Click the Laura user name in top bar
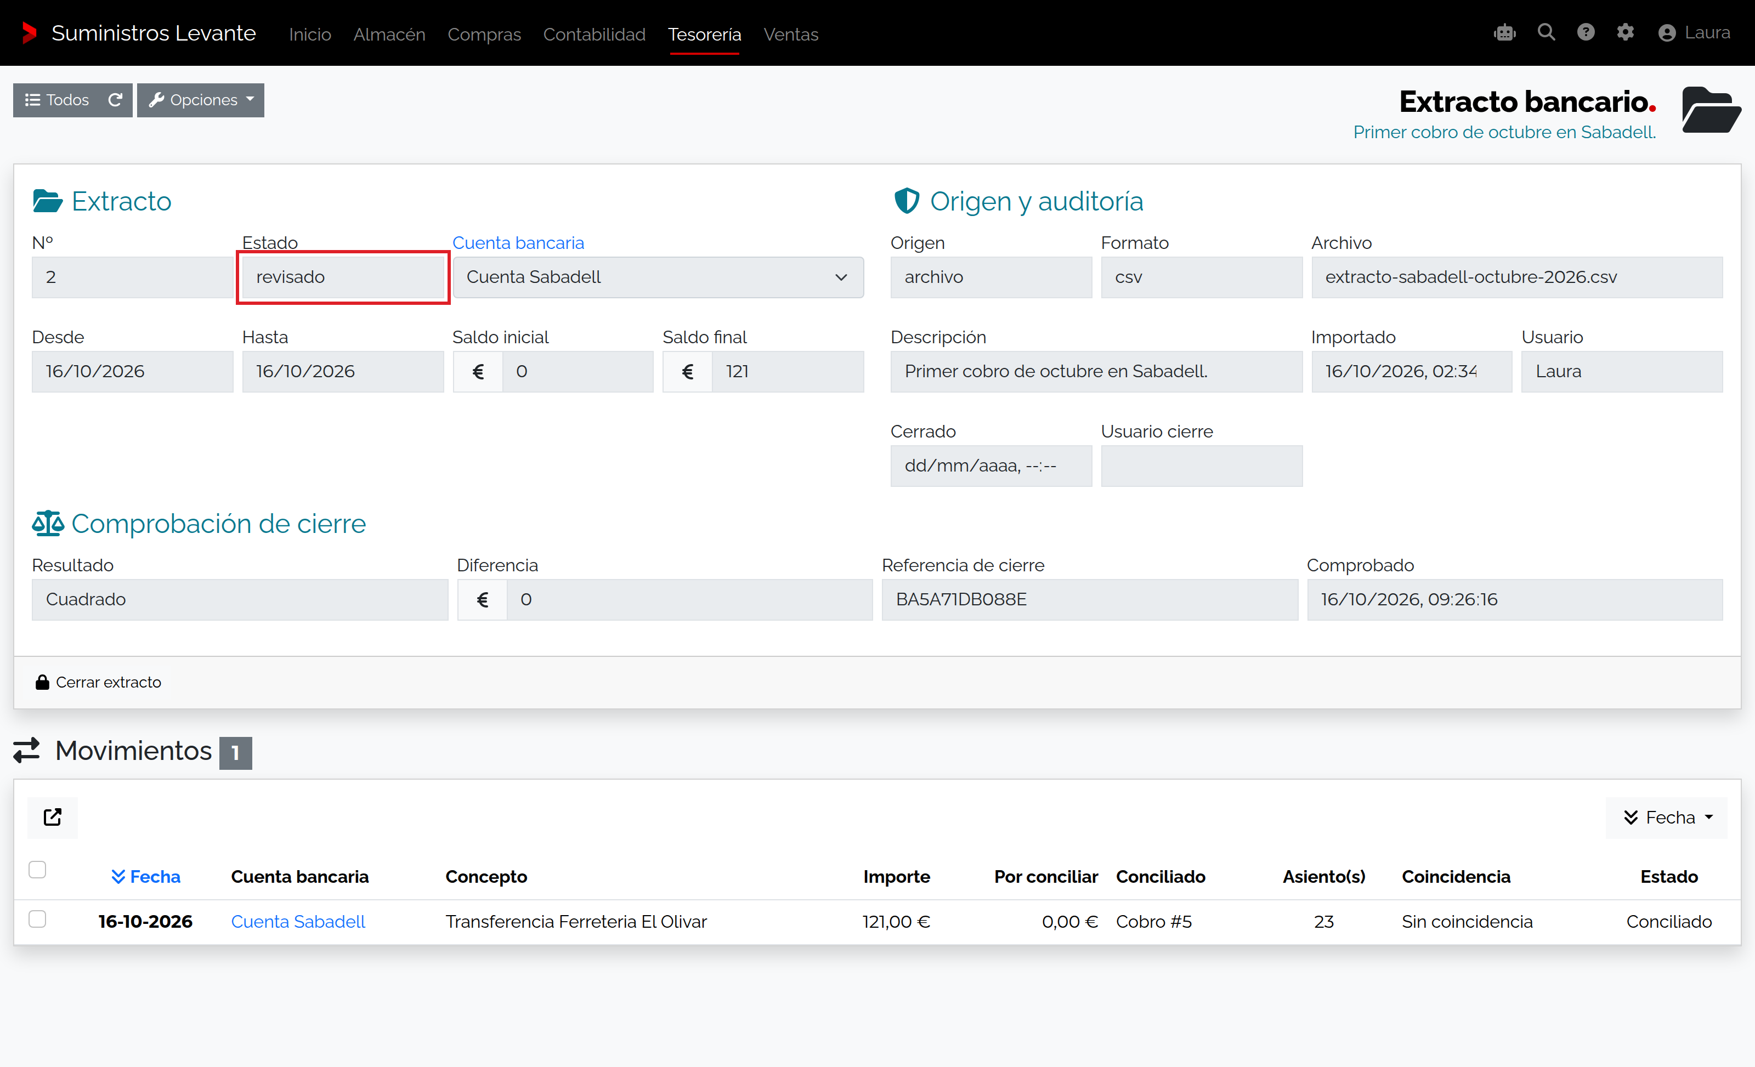The height and width of the screenshot is (1067, 1755). [1707, 33]
